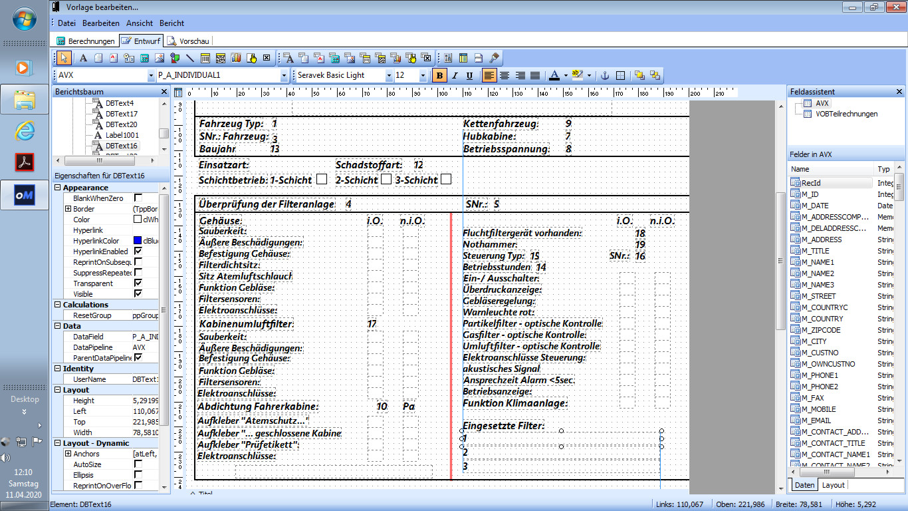Image resolution: width=908 pixels, height=511 pixels.
Task: Open the P_A_INDIVIDUAL1 field dropdown
Action: tap(284, 75)
